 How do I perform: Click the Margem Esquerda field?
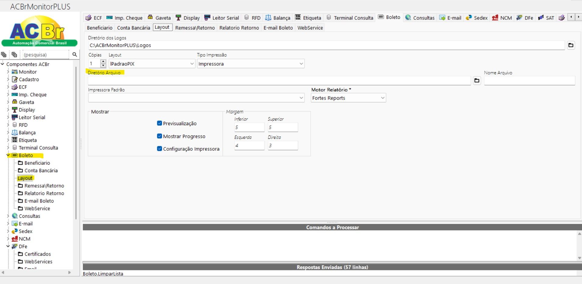(249, 145)
